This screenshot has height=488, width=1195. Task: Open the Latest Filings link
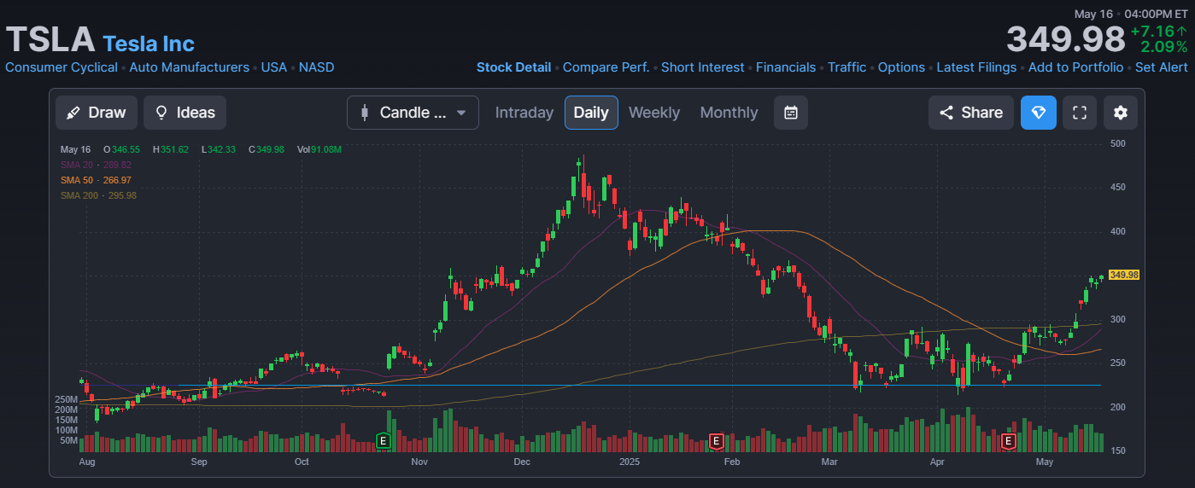[976, 67]
